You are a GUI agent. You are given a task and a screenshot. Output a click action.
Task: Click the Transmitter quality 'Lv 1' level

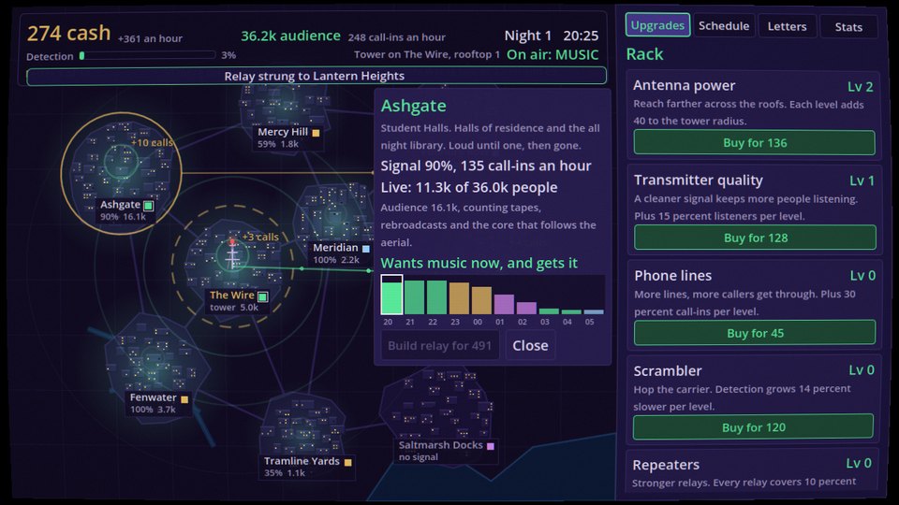point(862,180)
